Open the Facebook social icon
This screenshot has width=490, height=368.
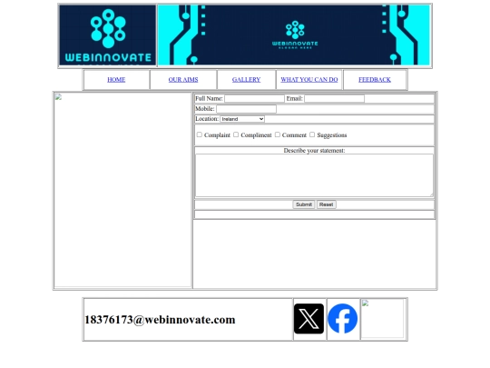point(342,319)
